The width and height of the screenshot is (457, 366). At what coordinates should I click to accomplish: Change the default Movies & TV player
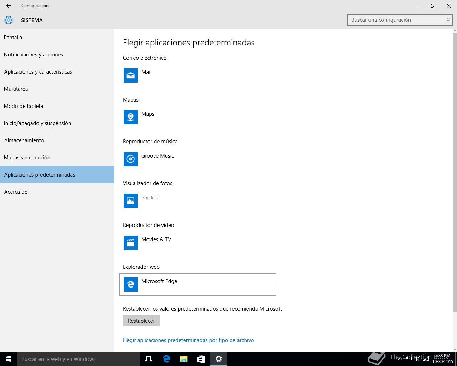coord(198,243)
